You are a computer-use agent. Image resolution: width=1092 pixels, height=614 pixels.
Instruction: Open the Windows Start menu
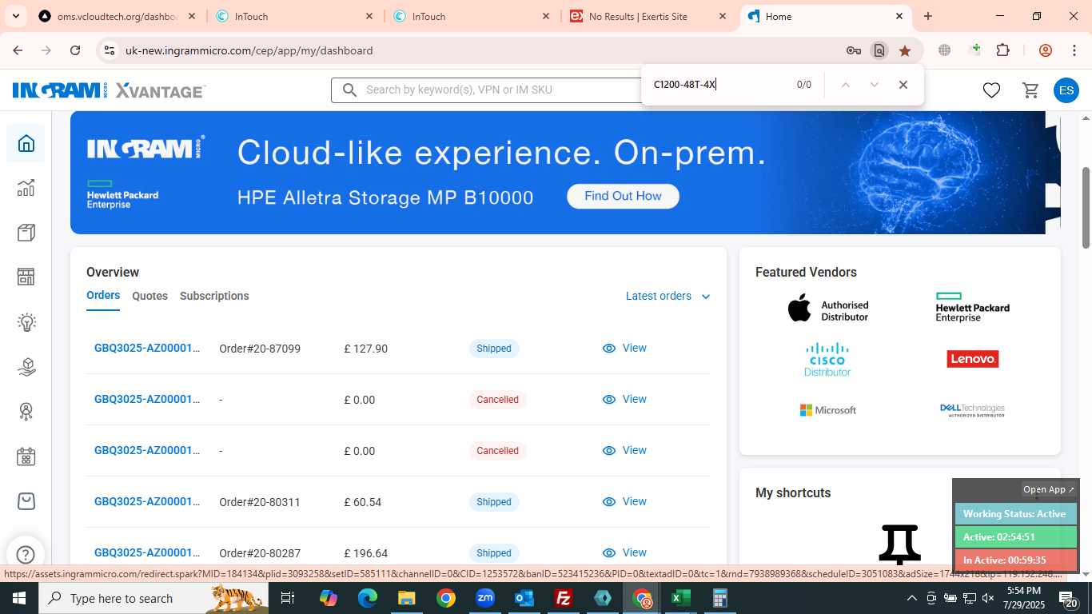pyautogui.click(x=18, y=598)
